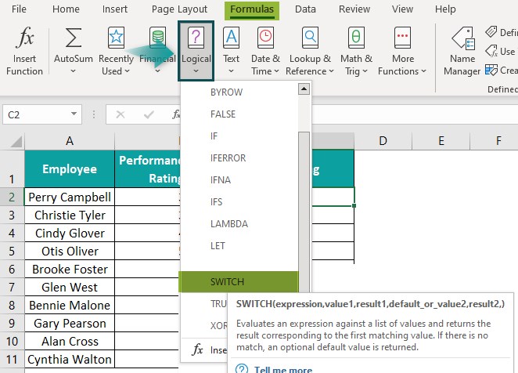This screenshot has width=518, height=373.
Task: Select row 2 header
Action: [x=12, y=197]
